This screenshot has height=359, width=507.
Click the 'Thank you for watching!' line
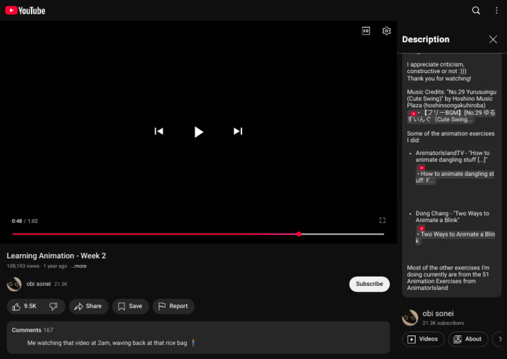[x=439, y=78]
